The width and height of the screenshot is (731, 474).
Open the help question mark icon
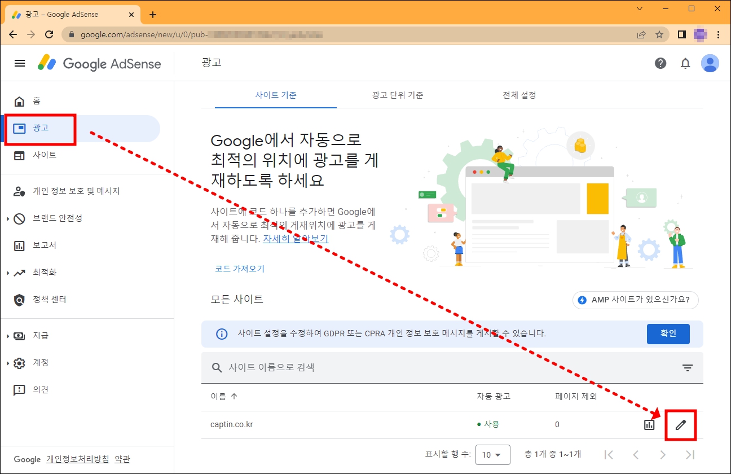pyautogui.click(x=660, y=63)
